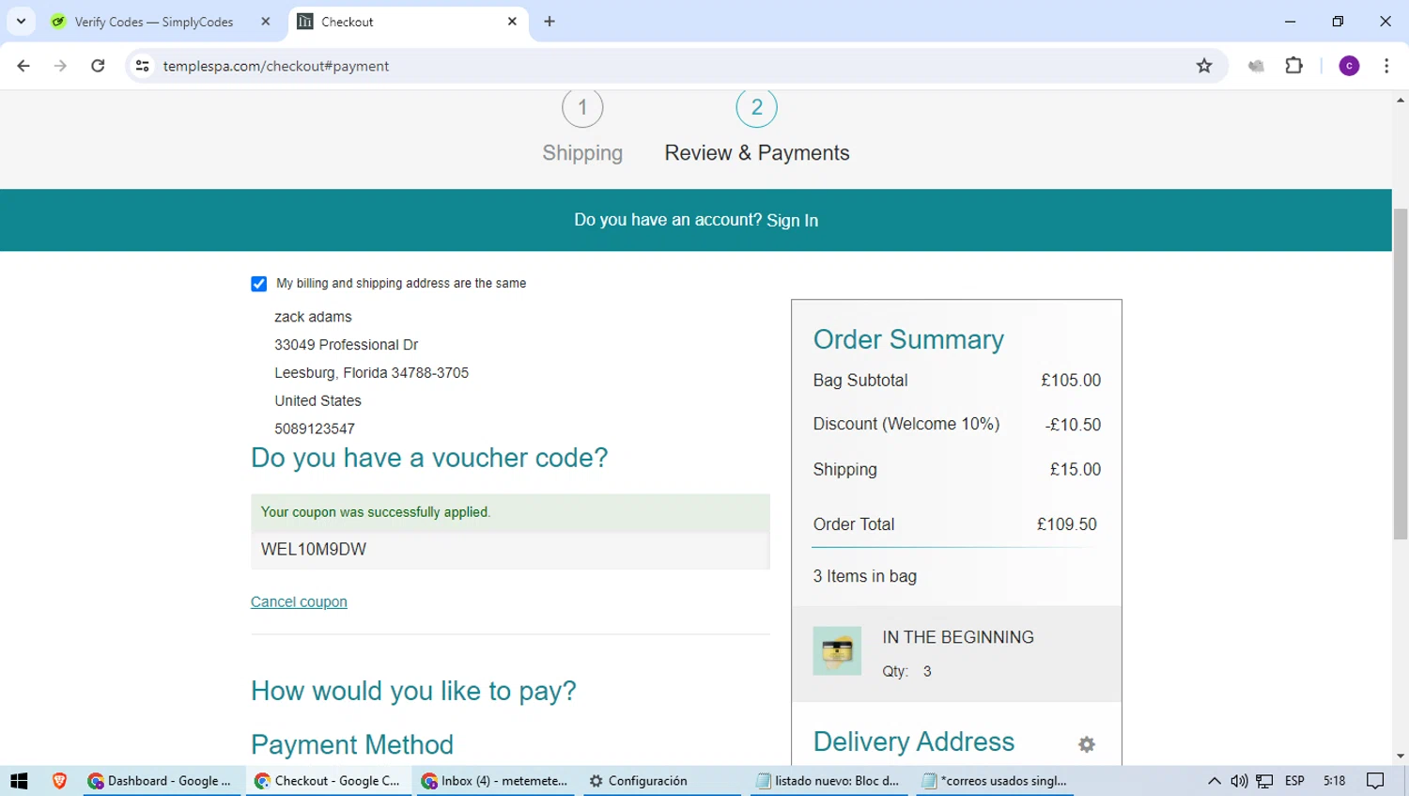The width and height of the screenshot is (1409, 796).
Task: Click the IN THE BEGINNING product thumbnail
Action: (837, 651)
